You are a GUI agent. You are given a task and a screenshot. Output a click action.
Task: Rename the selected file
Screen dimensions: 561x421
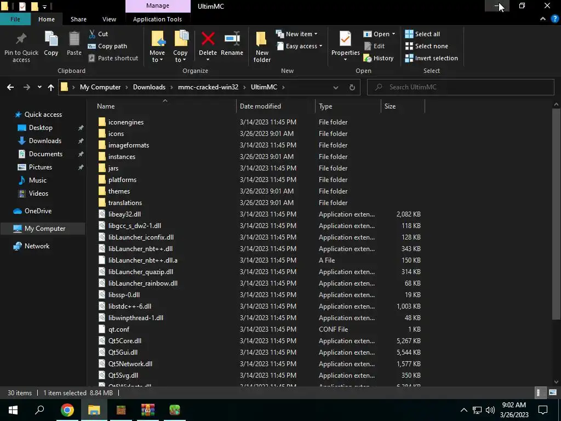pyautogui.click(x=232, y=43)
